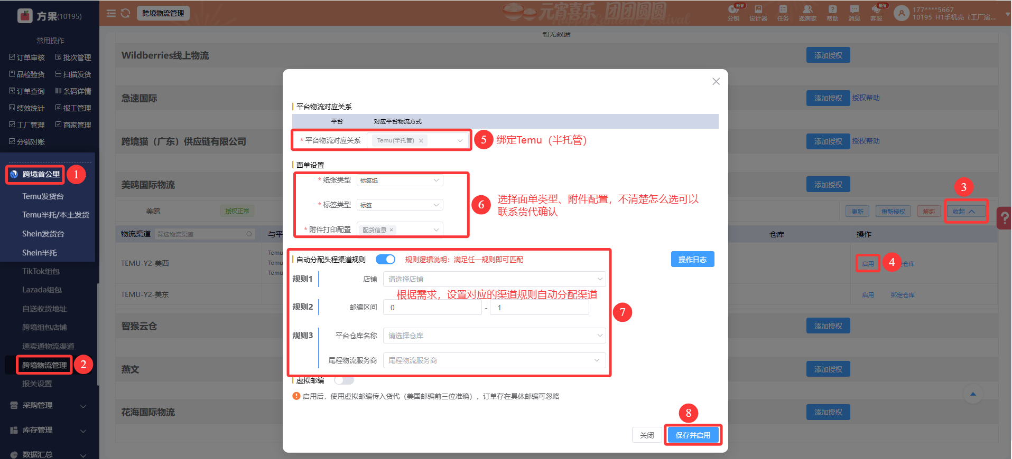This screenshot has width=1012, height=459.
Task: Close the dialog with the X icon
Action: [x=716, y=81]
